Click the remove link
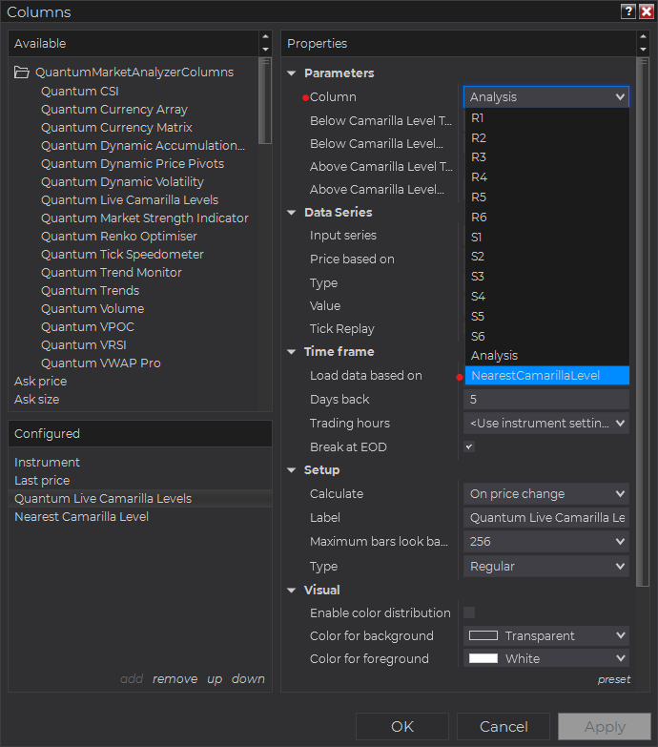Viewport: 658px width, 747px height. click(175, 679)
